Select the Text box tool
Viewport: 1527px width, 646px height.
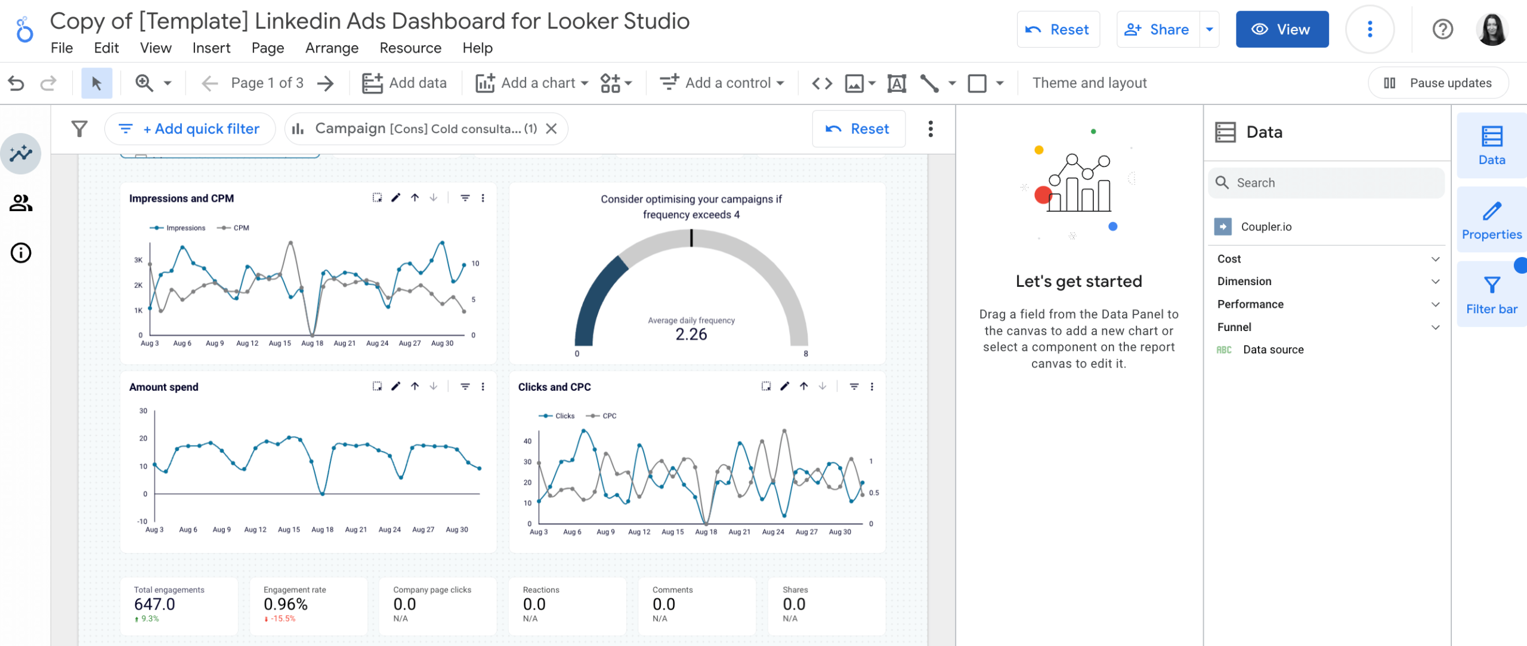[897, 83]
